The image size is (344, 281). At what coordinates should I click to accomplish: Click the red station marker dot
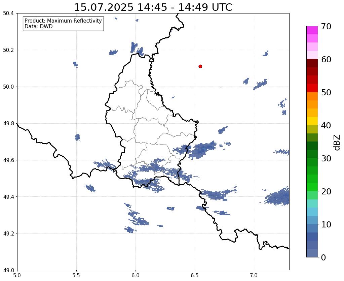coord(200,66)
